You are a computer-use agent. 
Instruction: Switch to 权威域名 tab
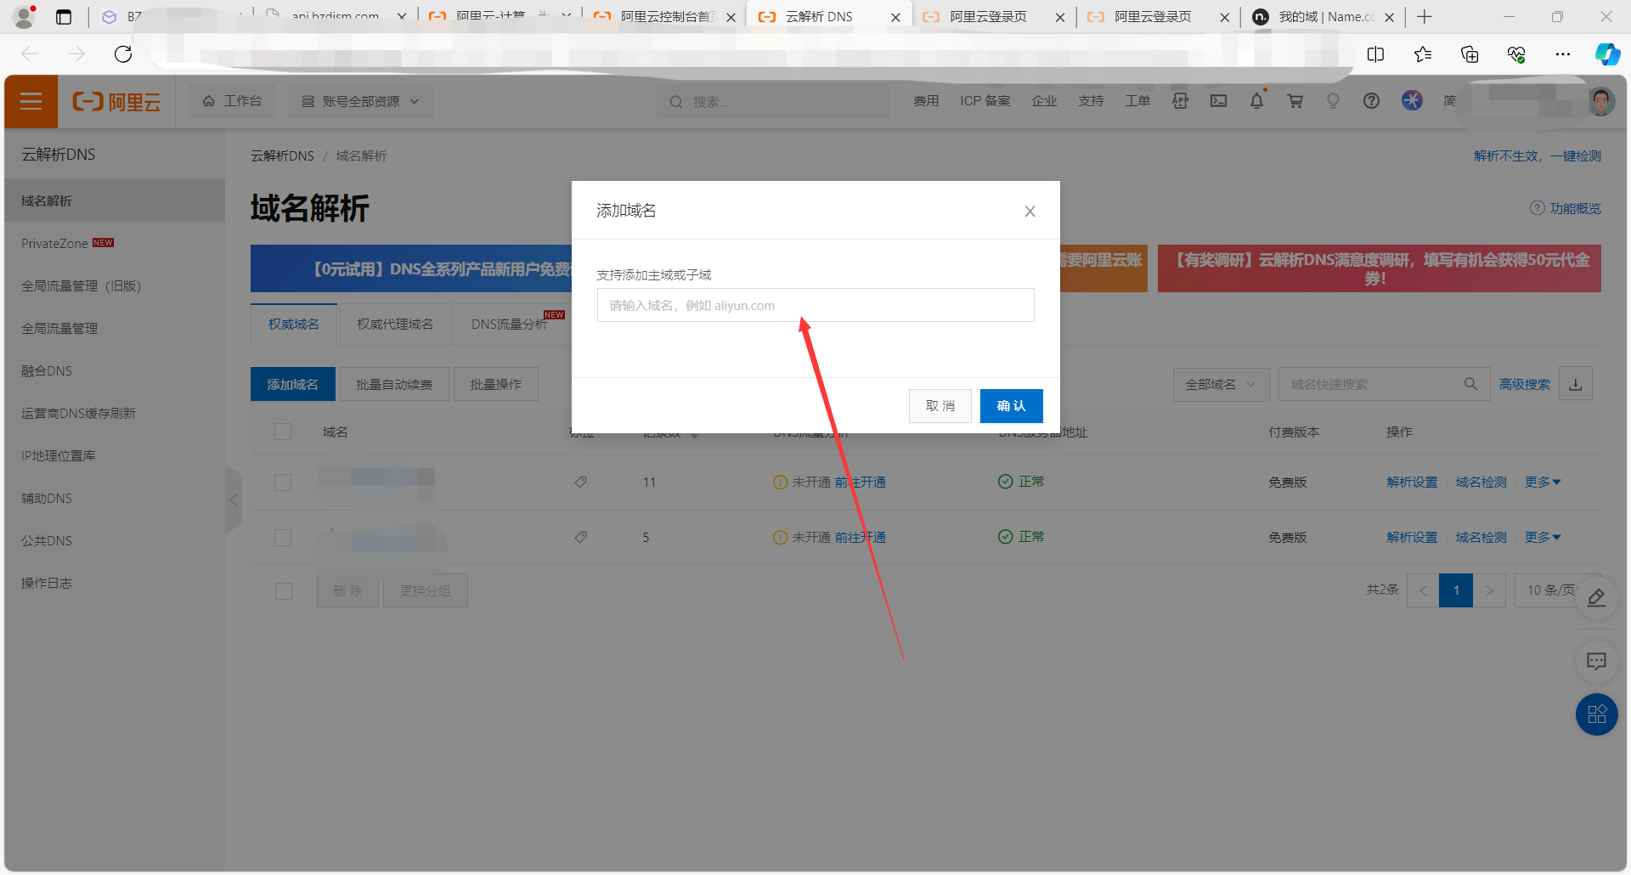pos(294,325)
